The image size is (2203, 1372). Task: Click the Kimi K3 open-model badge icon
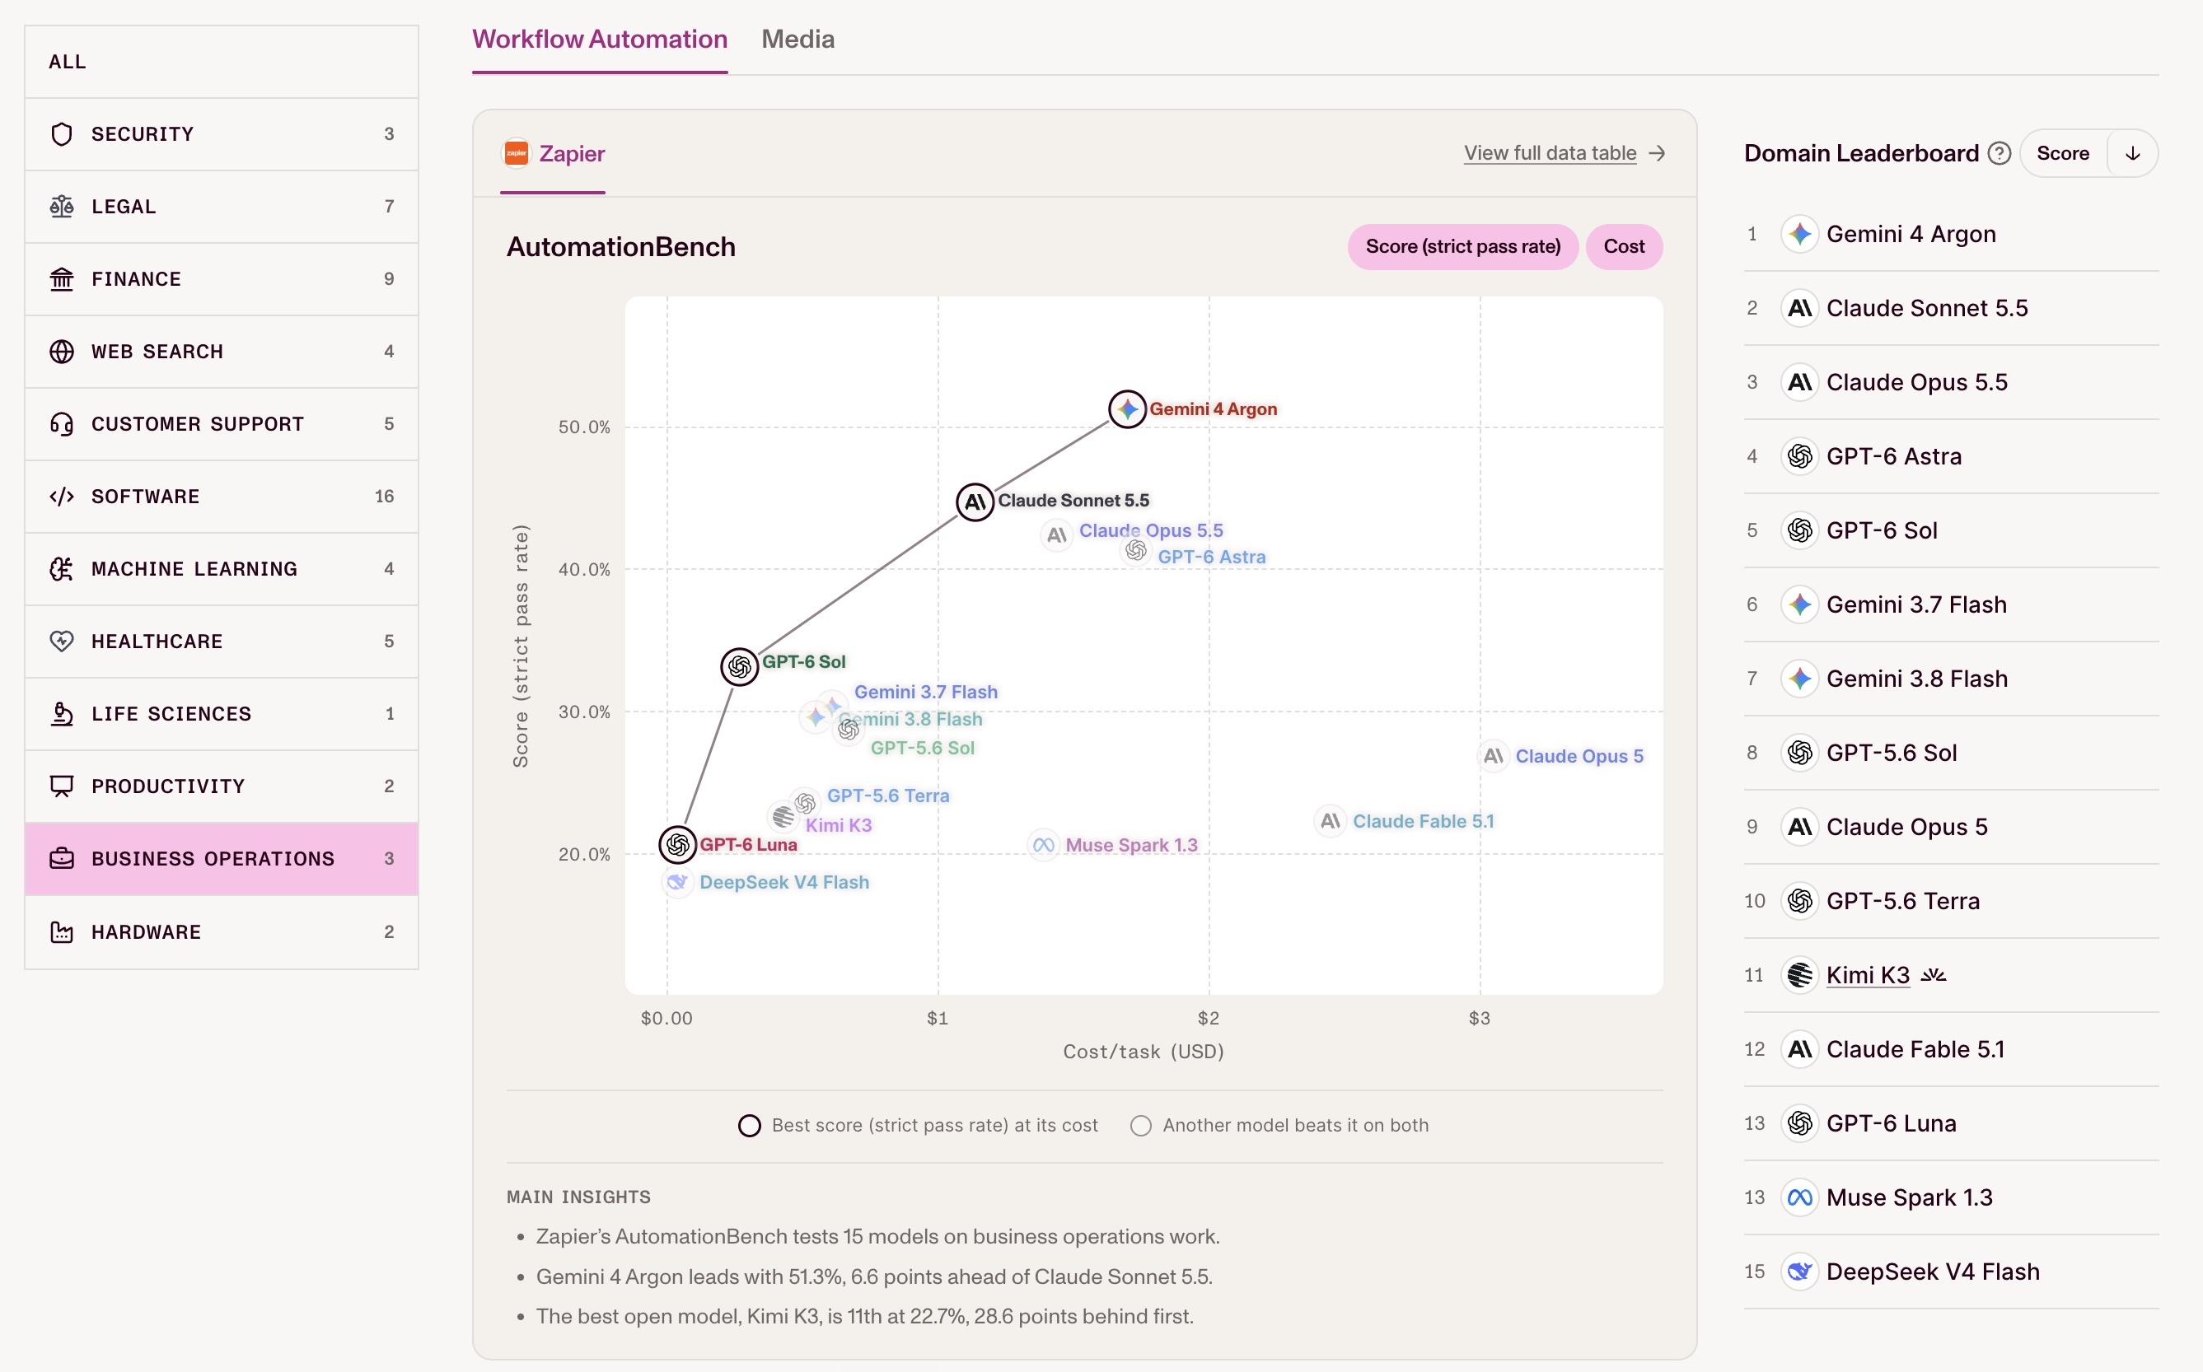[x=1934, y=975]
